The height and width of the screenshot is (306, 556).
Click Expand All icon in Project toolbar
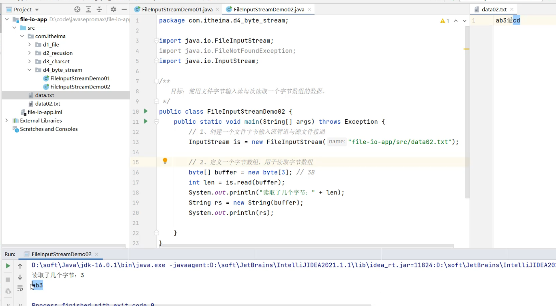[88, 9]
